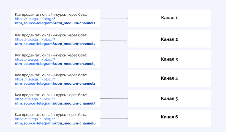
Task: Select the Канал 2 box
Action: [169, 39]
